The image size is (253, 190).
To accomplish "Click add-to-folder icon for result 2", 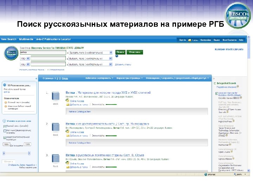I will coord(68,136).
